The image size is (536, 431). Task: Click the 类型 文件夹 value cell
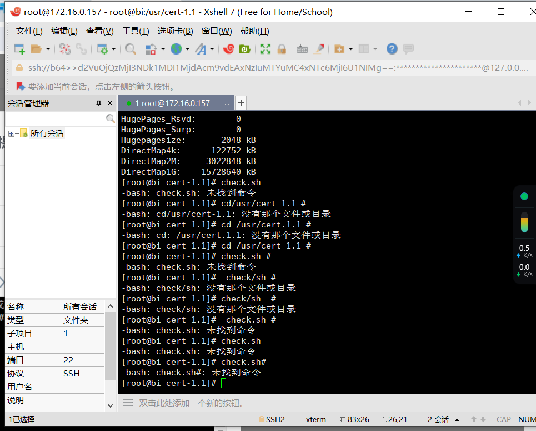tap(83, 320)
